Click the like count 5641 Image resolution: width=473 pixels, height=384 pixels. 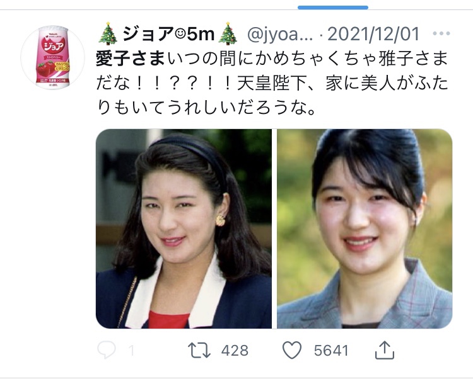331,351
